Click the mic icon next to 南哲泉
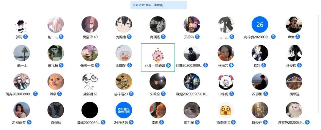The width and height of the screenshot is (321, 130). (197, 122)
